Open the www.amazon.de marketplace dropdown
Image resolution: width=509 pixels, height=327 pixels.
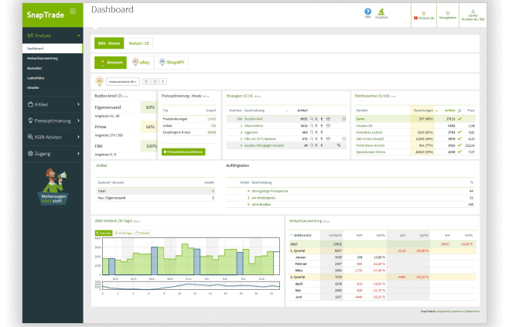pos(123,81)
